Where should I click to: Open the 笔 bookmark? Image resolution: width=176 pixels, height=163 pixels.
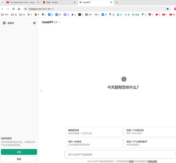click(x=112, y=15)
